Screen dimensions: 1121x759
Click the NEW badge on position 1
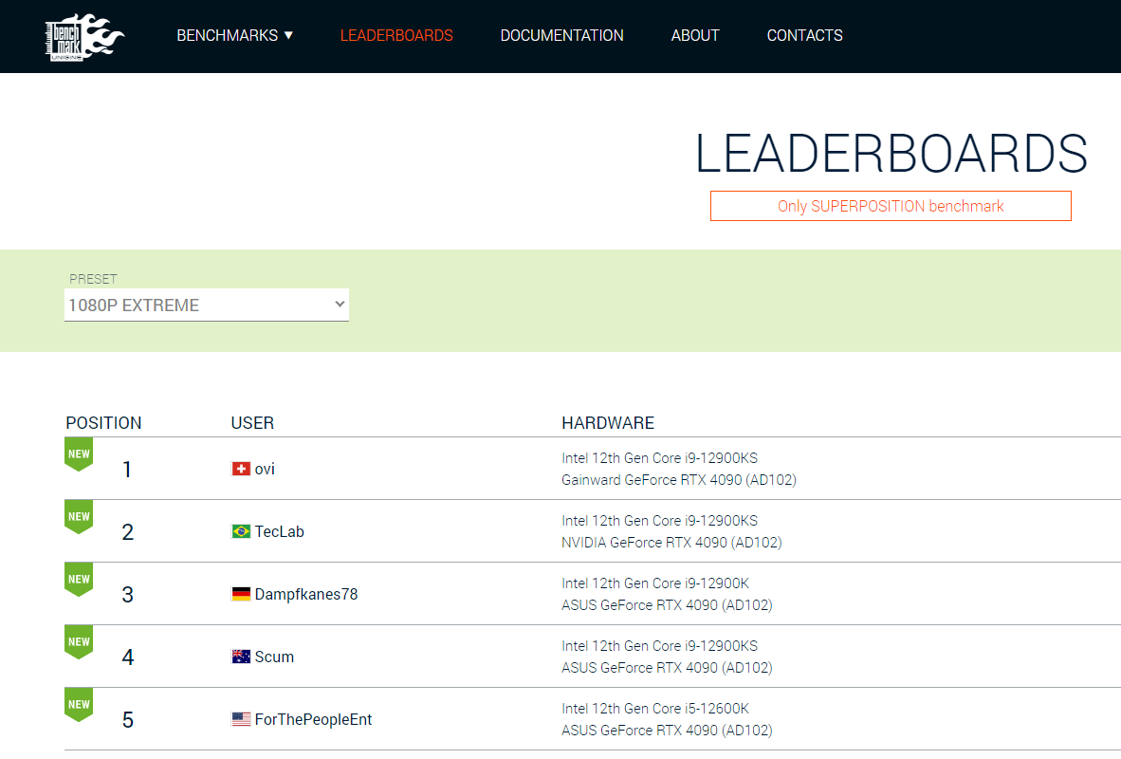coord(79,454)
